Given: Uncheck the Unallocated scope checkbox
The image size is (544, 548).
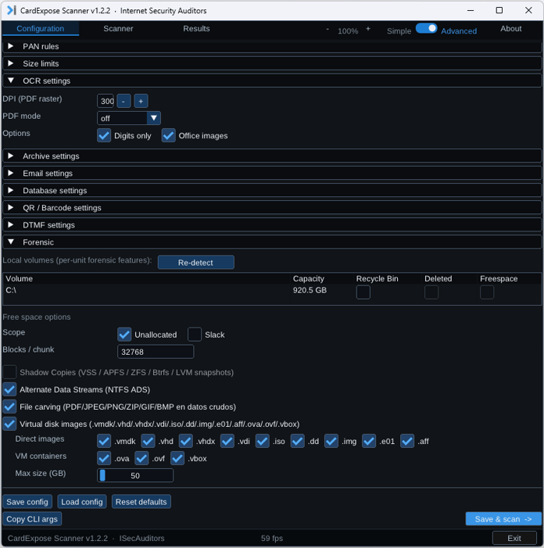Looking at the screenshot, I should tap(124, 335).
